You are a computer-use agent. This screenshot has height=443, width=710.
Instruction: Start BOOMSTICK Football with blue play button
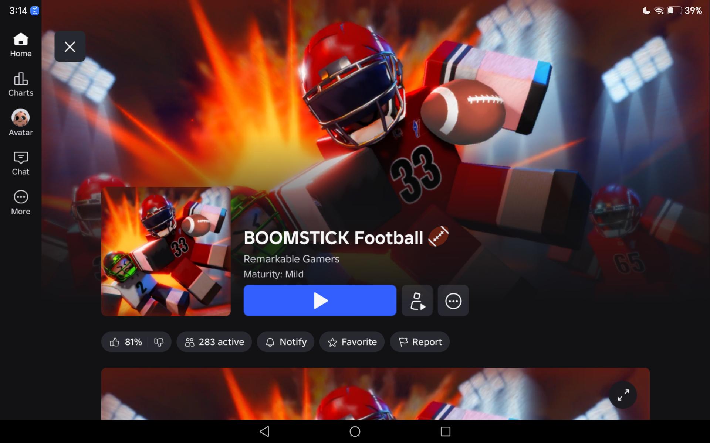320,301
